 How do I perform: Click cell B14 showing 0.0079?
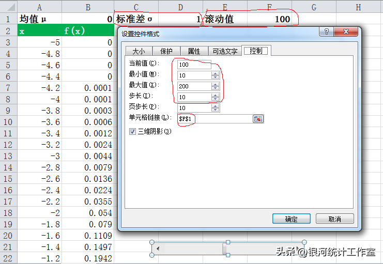pos(88,167)
